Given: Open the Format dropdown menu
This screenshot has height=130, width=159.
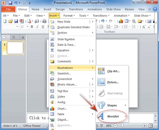Looking at the screenshot, I should [x=69, y=16].
